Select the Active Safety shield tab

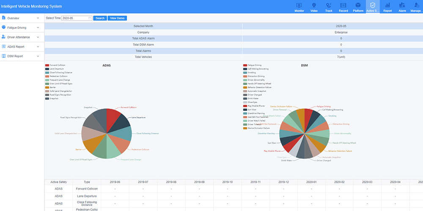pyautogui.click(x=373, y=7)
